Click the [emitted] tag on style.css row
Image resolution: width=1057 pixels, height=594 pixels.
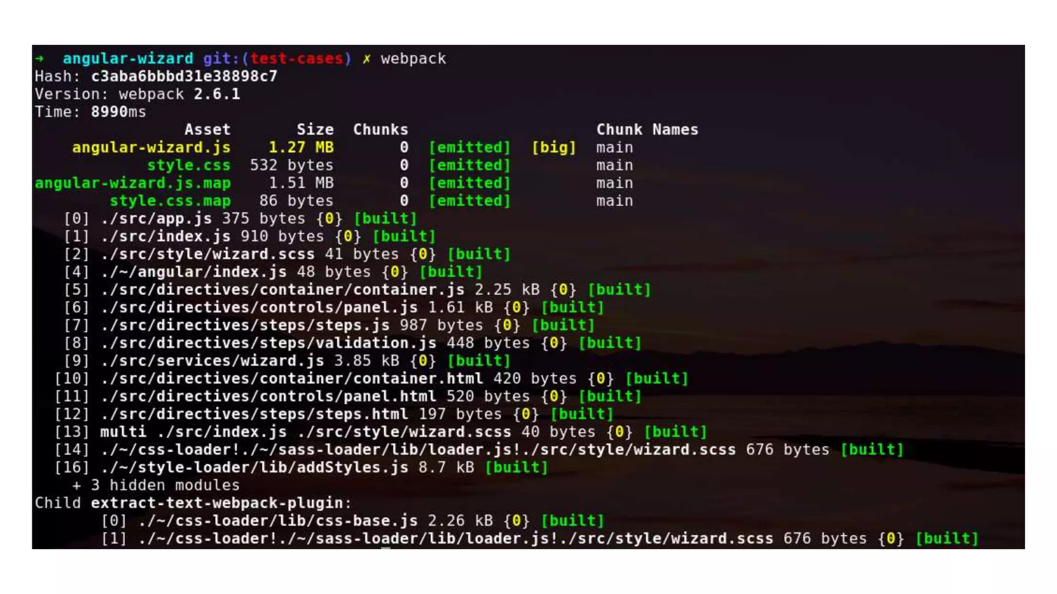point(470,165)
